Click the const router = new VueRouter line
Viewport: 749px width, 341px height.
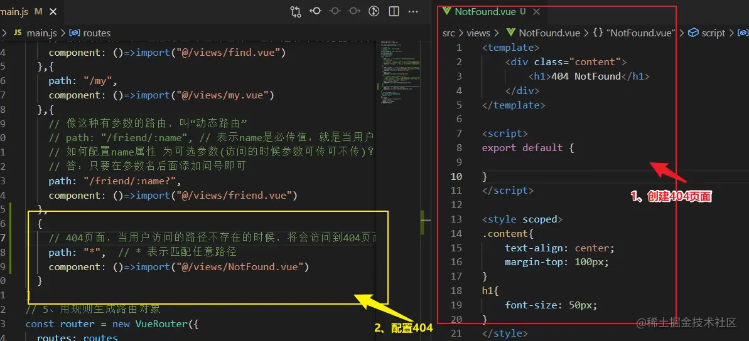111,324
